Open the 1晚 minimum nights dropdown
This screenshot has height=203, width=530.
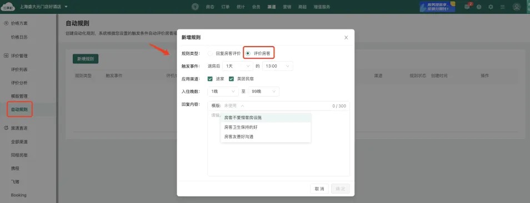223,92
